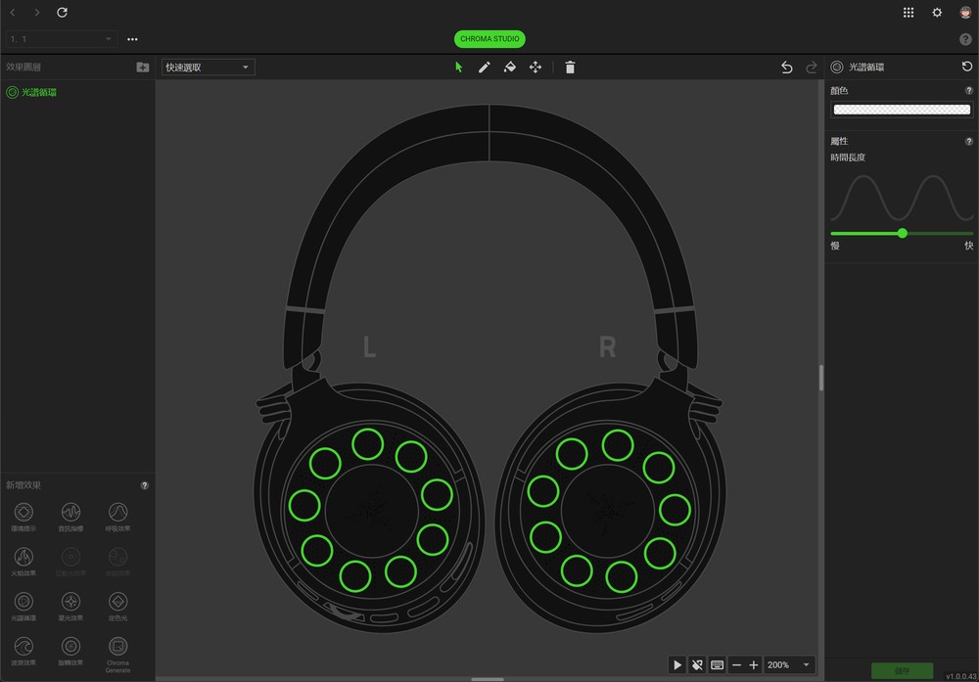Click the 時間長度 speed slider handle

[x=903, y=233]
